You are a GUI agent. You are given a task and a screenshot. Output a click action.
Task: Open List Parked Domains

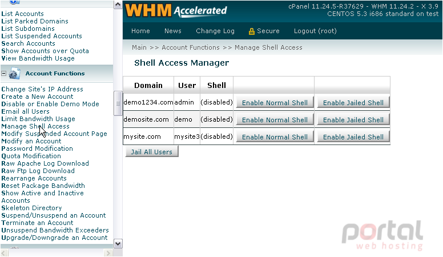tap(35, 21)
